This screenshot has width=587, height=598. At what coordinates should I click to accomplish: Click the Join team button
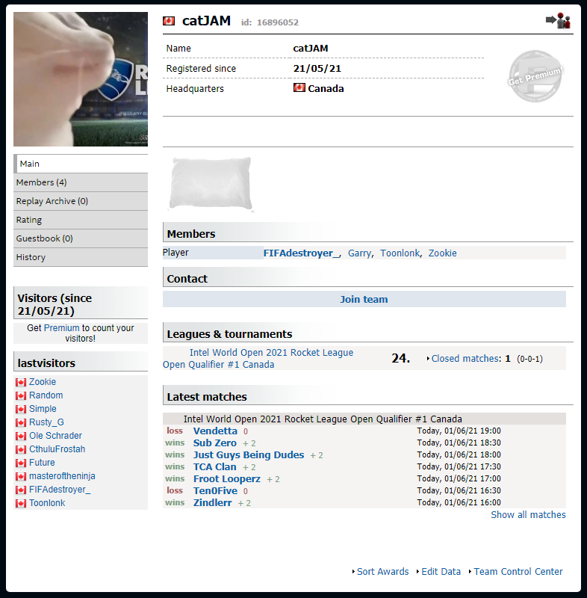pyautogui.click(x=364, y=299)
